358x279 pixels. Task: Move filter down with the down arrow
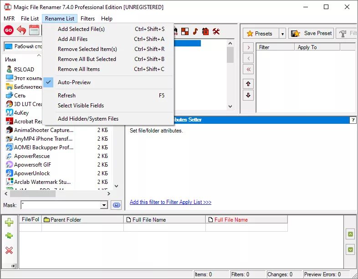click(x=248, y=95)
